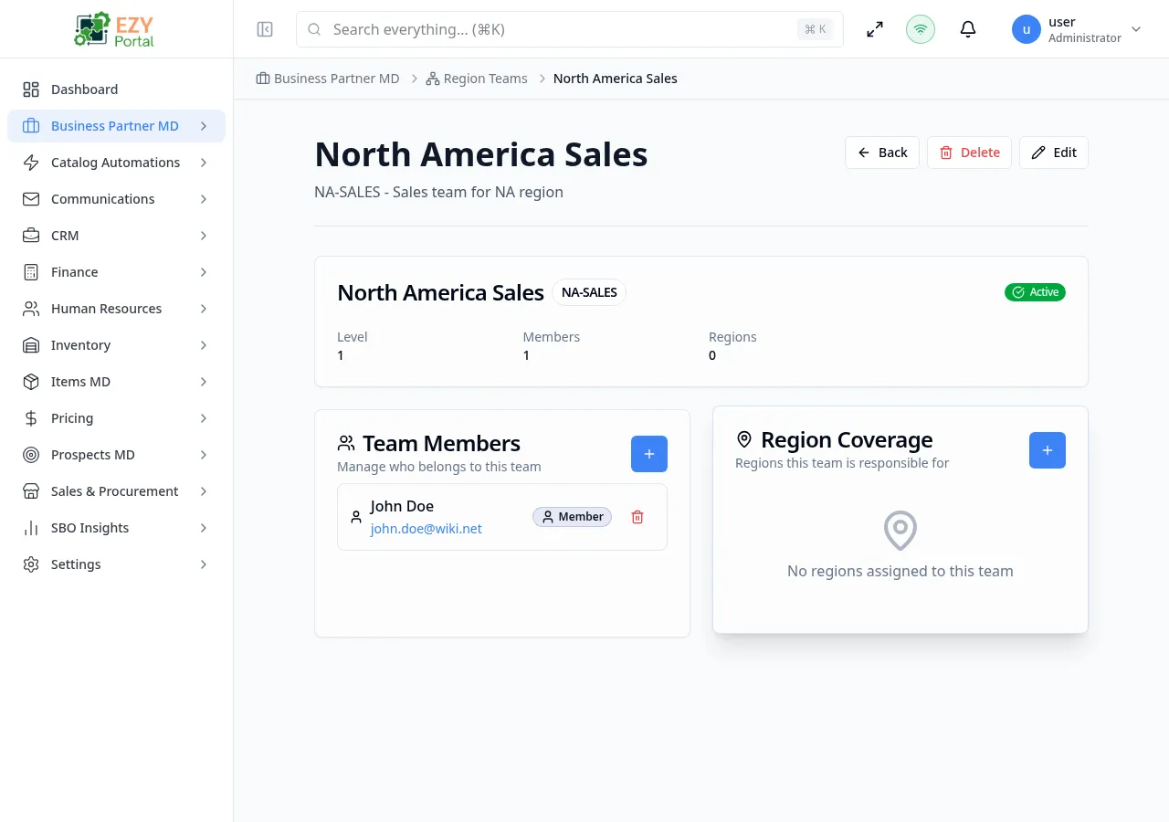Open the user Administrator account dropdown
Viewport: 1169px width, 822px height.
[1078, 29]
